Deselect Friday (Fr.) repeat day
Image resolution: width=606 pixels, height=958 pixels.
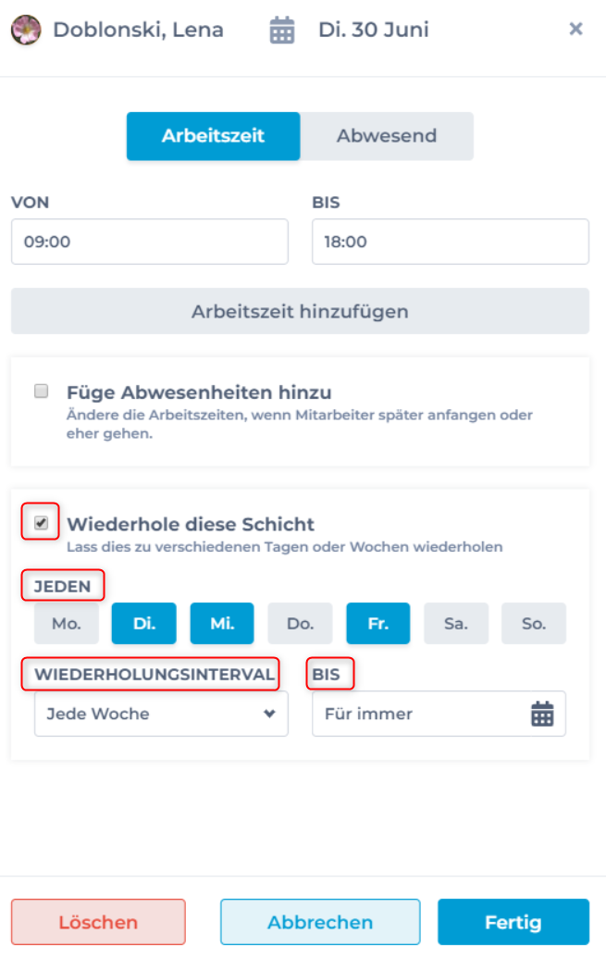click(x=377, y=623)
